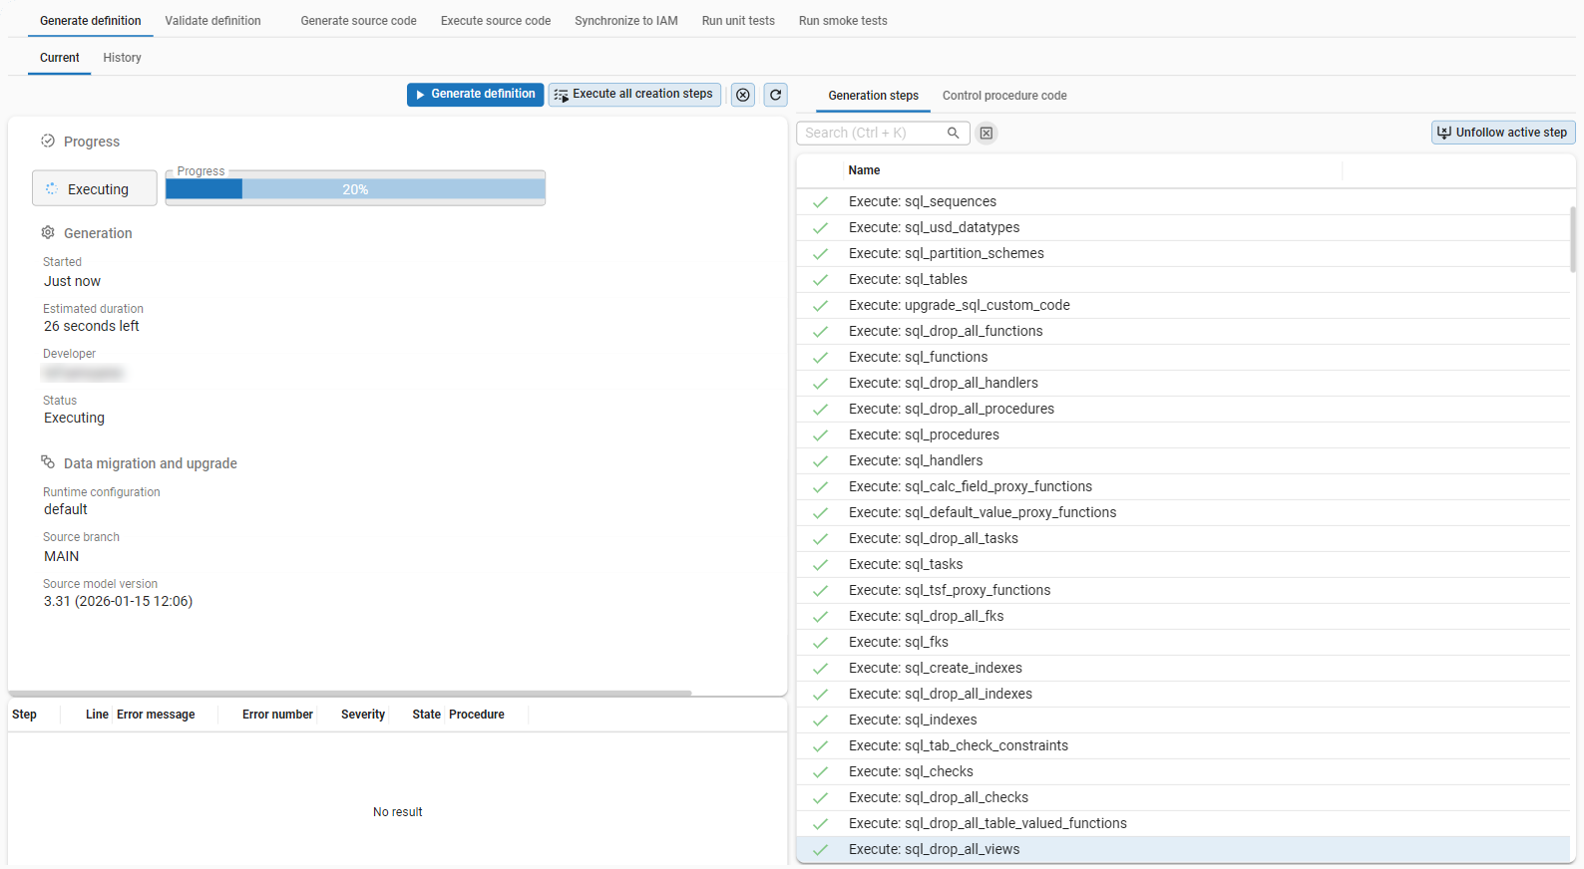The width and height of the screenshot is (1584, 869).
Task: Open the Generate definition tab
Action: [x=91, y=21]
